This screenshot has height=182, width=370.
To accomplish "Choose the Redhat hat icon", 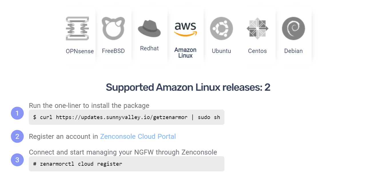I will 149,28.
